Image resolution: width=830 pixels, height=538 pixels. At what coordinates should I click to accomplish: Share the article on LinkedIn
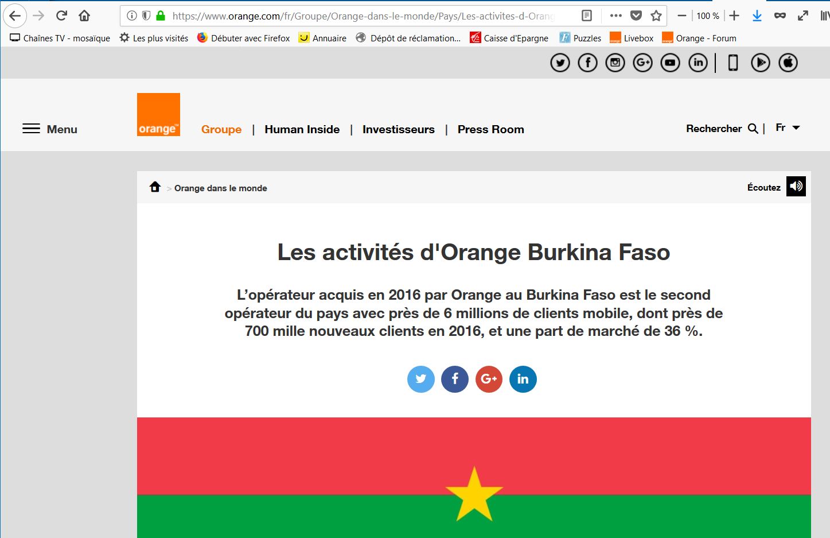point(523,379)
